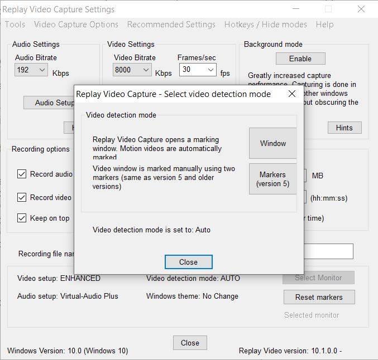378x360 pixels.
Task: Expand the Video Bitrate 8000 dropdown
Action: (132, 70)
